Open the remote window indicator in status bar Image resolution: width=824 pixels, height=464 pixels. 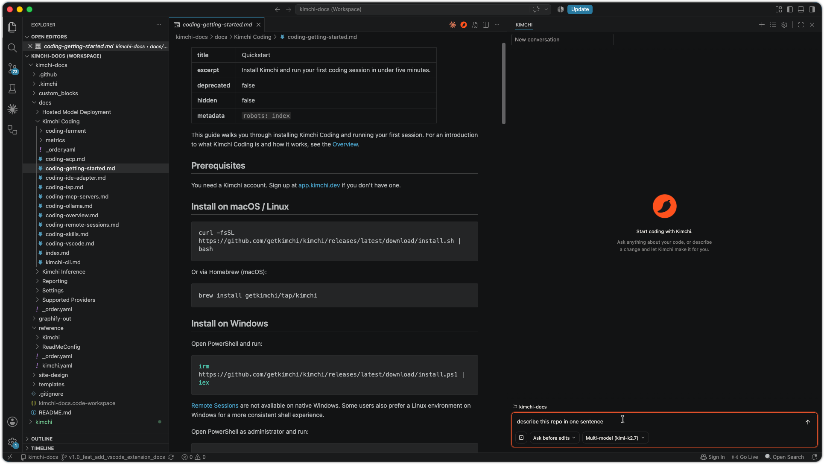(x=10, y=457)
